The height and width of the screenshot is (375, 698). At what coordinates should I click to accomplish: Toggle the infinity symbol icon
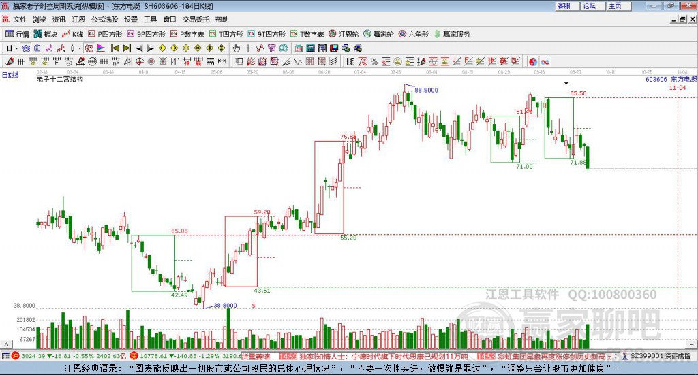pos(545,62)
